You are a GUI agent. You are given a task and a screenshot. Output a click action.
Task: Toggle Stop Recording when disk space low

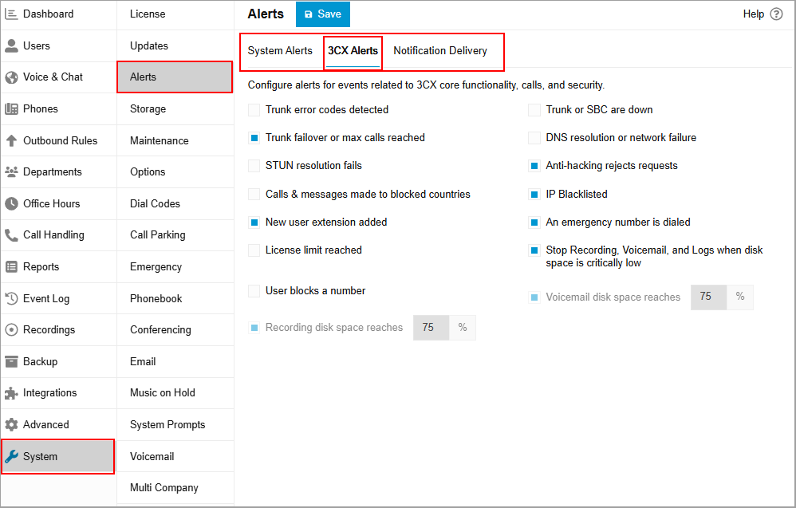click(534, 250)
